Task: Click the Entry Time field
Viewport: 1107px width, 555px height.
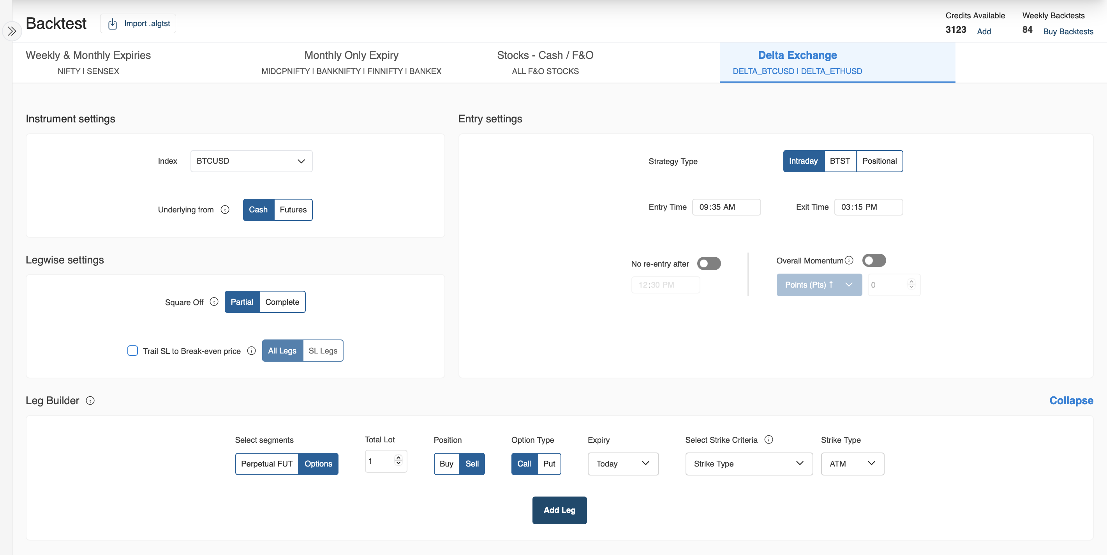Action: [726, 207]
